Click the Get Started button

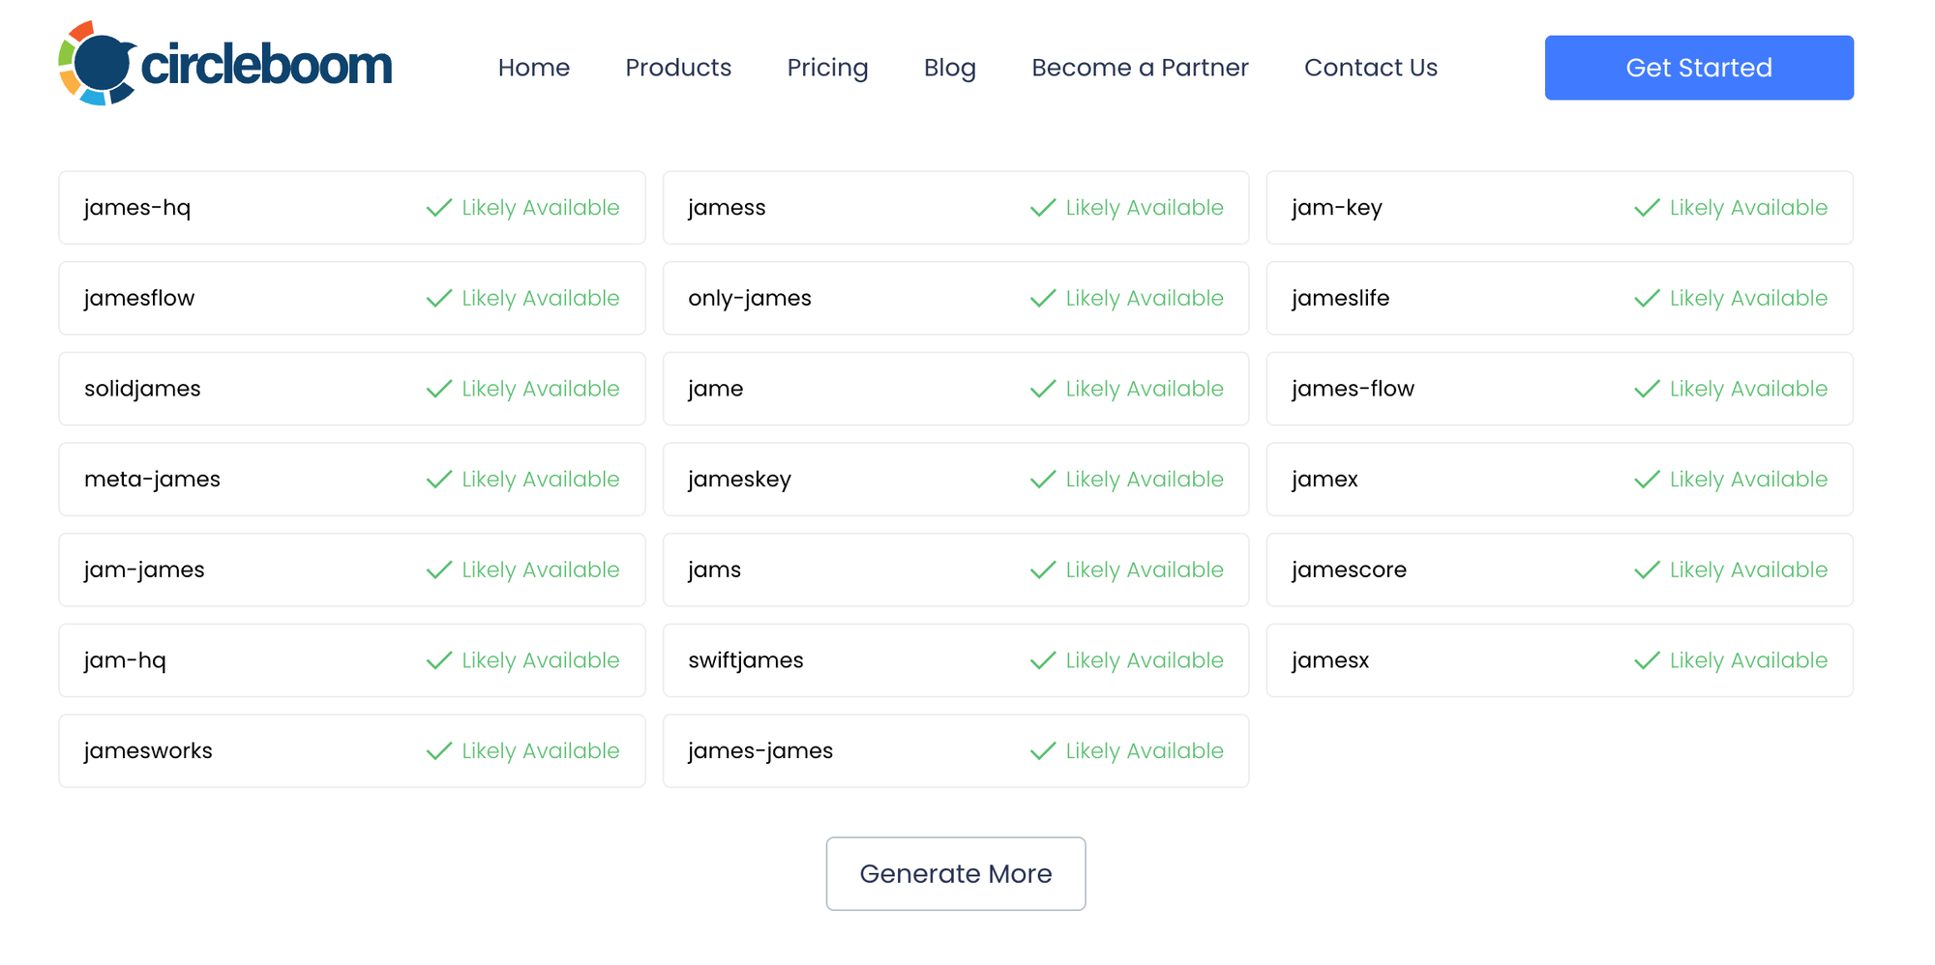pyautogui.click(x=1698, y=67)
